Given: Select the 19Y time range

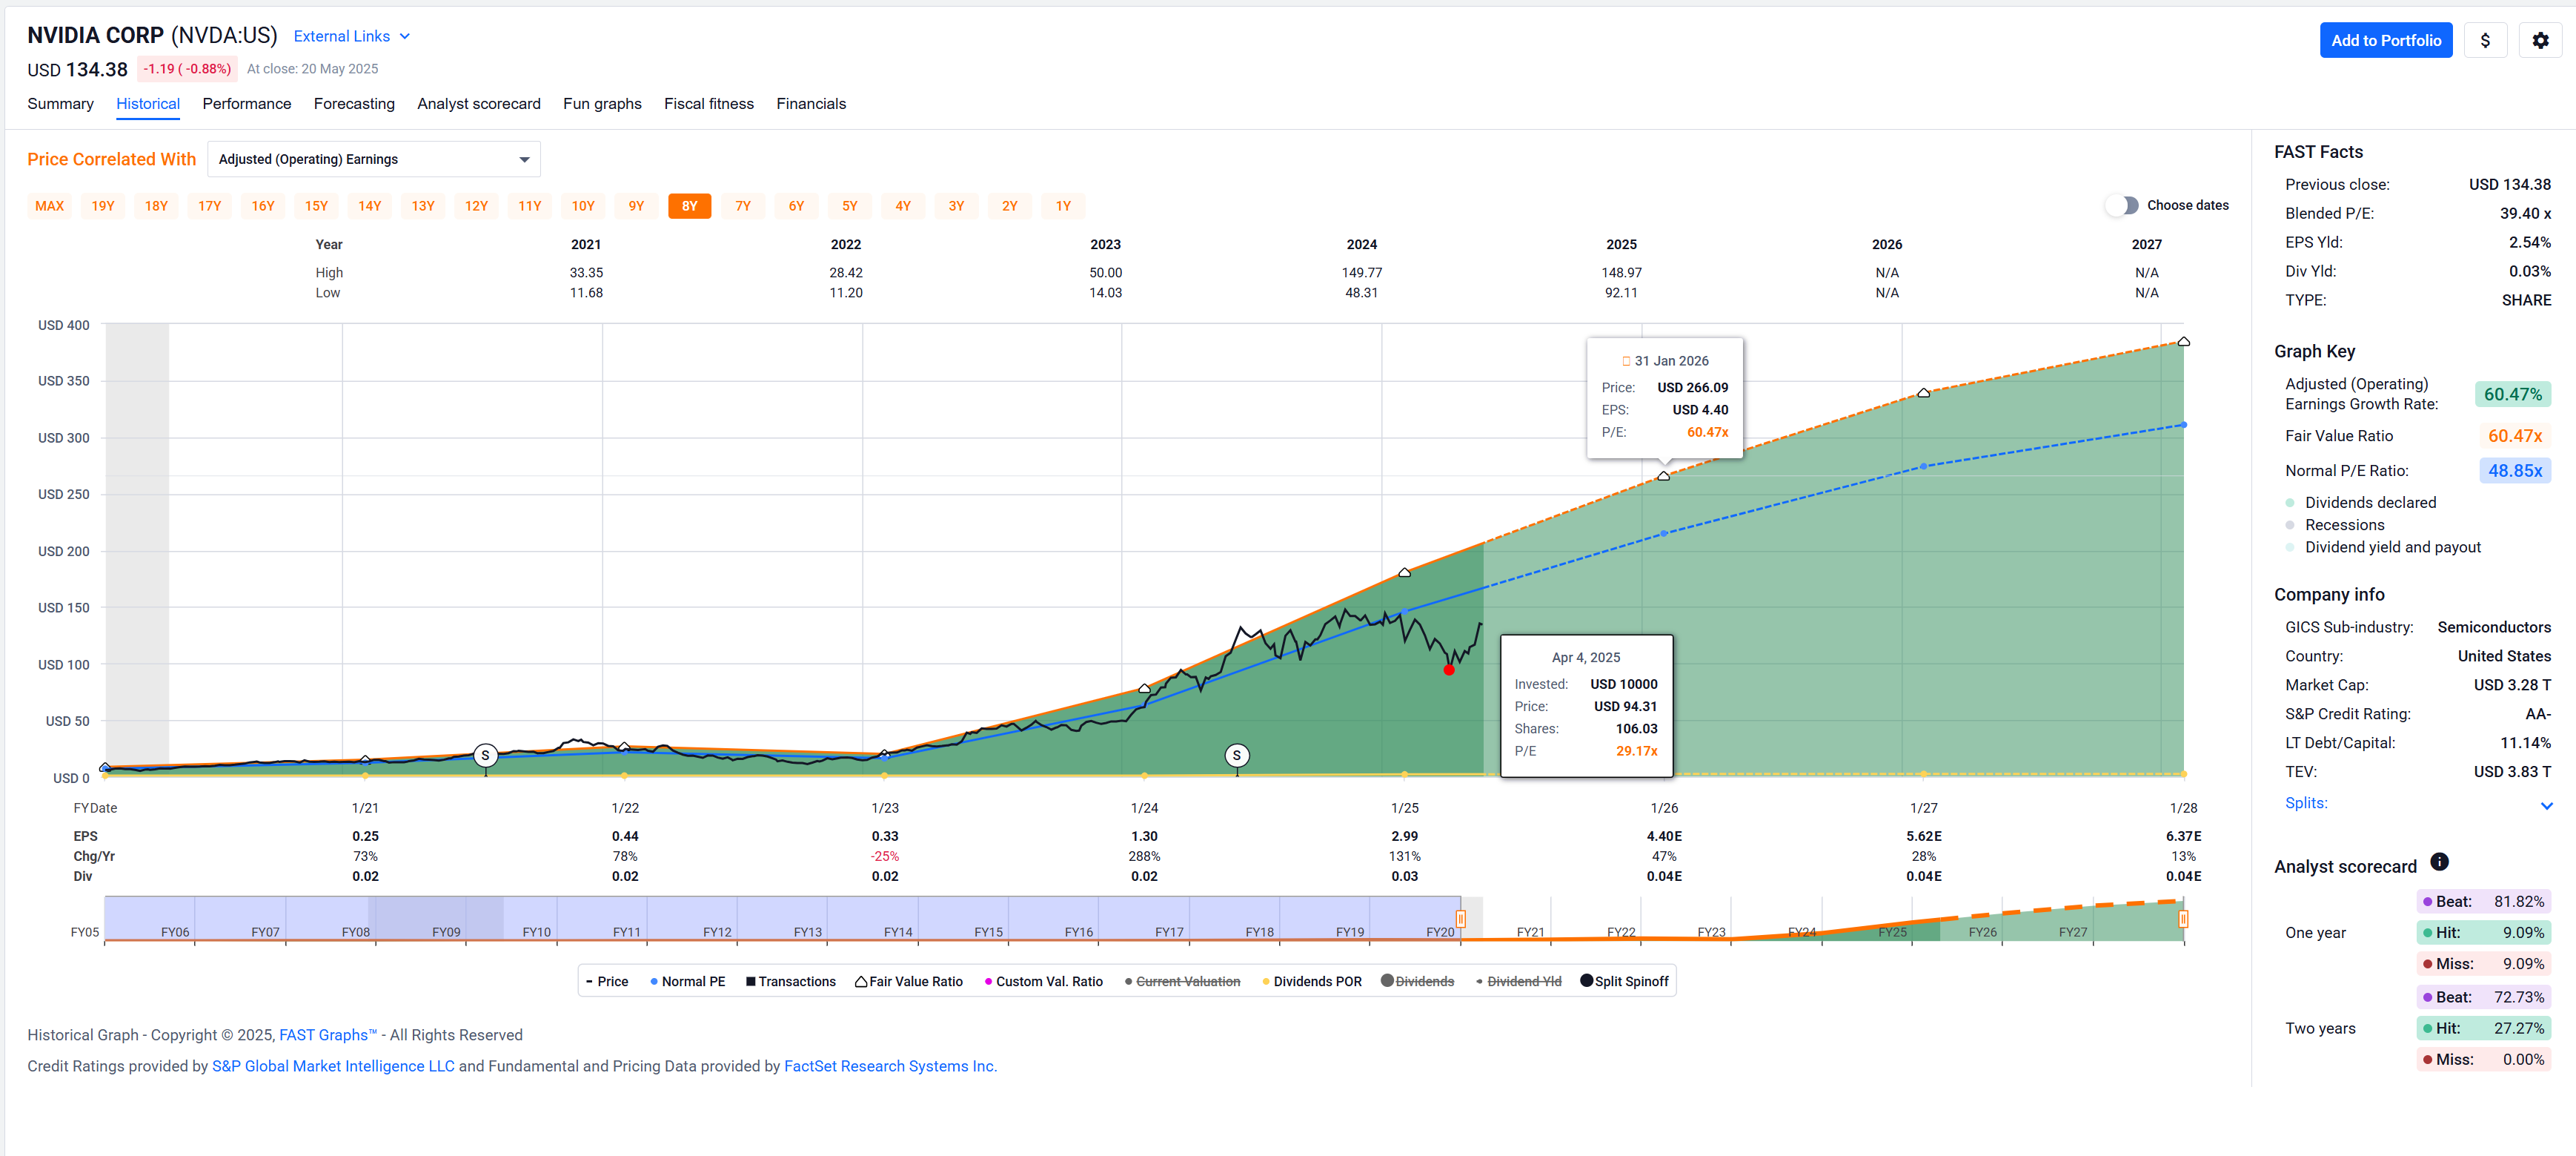Looking at the screenshot, I should (103, 206).
